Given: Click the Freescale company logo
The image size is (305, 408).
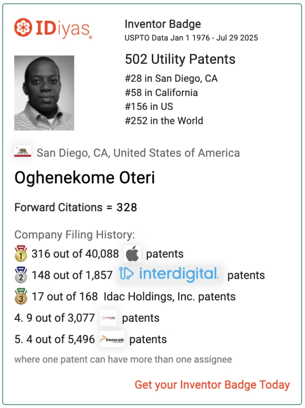Looking at the screenshot, I should 112,339.
